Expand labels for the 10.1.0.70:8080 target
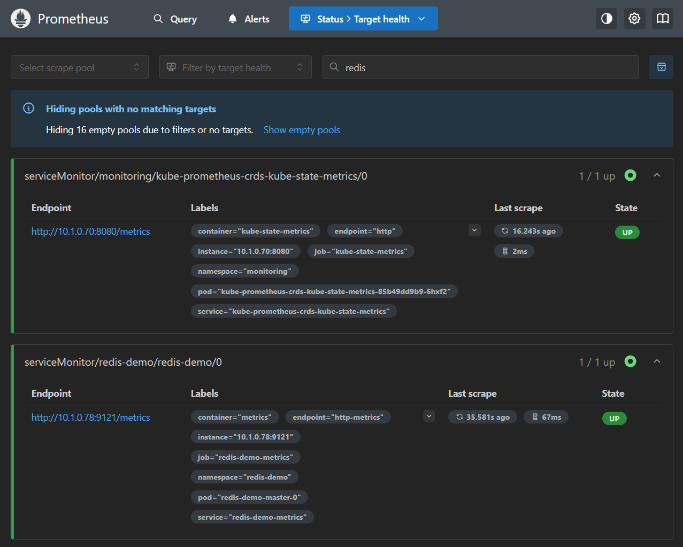 [x=474, y=230]
